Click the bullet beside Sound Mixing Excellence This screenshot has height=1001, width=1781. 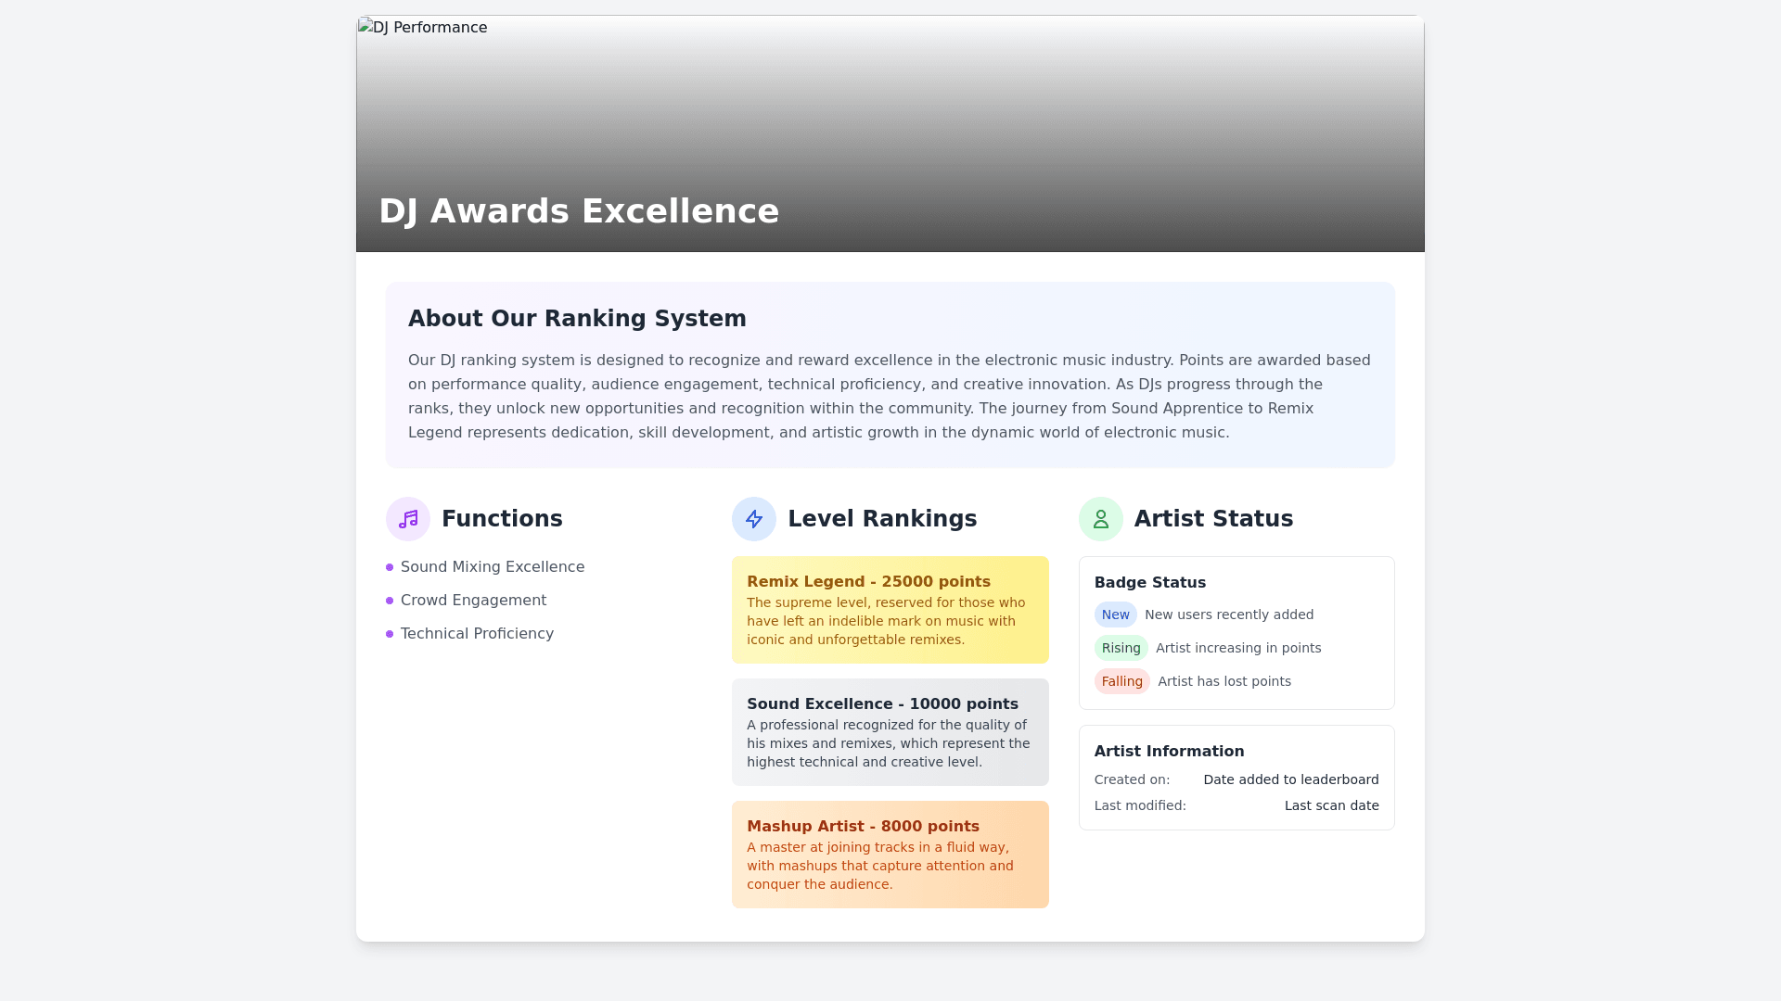[x=390, y=567]
